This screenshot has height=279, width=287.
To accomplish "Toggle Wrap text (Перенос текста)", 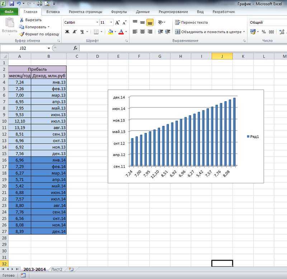I will 191,22.
